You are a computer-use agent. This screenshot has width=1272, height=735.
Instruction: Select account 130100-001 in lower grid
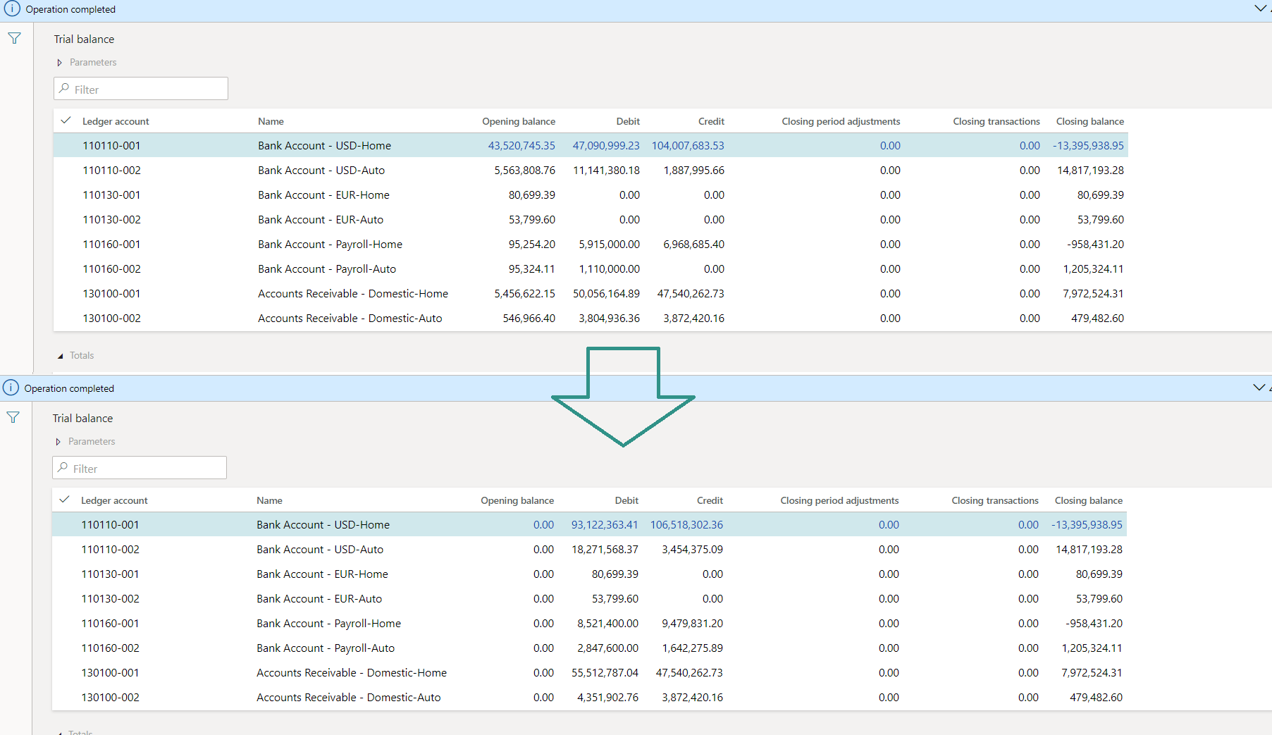coord(110,672)
